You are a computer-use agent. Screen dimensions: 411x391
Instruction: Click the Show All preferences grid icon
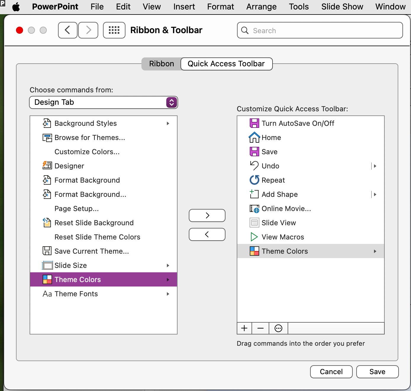point(114,30)
